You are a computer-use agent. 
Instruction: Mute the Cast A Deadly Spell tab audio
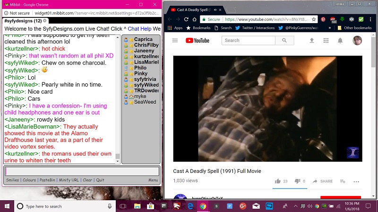[x=215, y=10]
